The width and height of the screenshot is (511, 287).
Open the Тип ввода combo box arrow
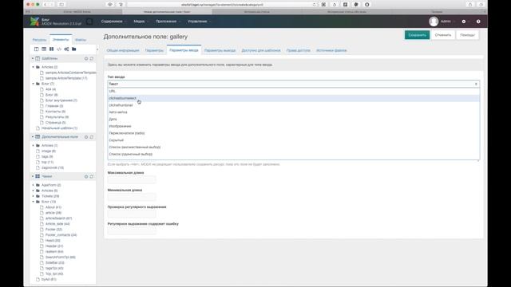pyautogui.click(x=476, y=84)
